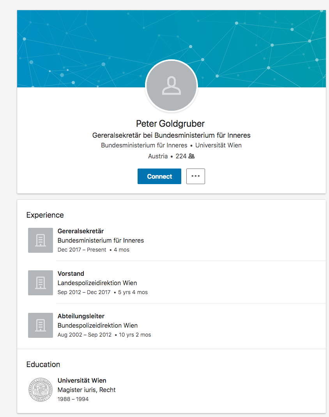Click Sep 2012 – Dec 2017 date range
The image size is (329, 417).
84,292
